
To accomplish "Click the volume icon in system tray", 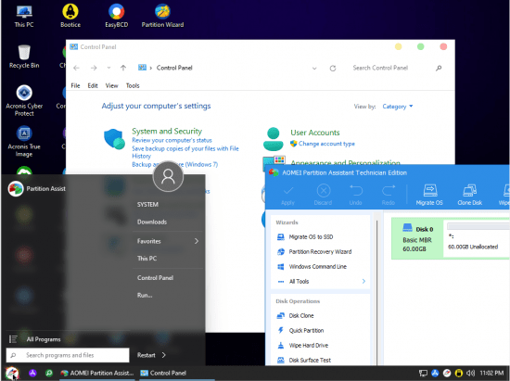I will [470, 374].
